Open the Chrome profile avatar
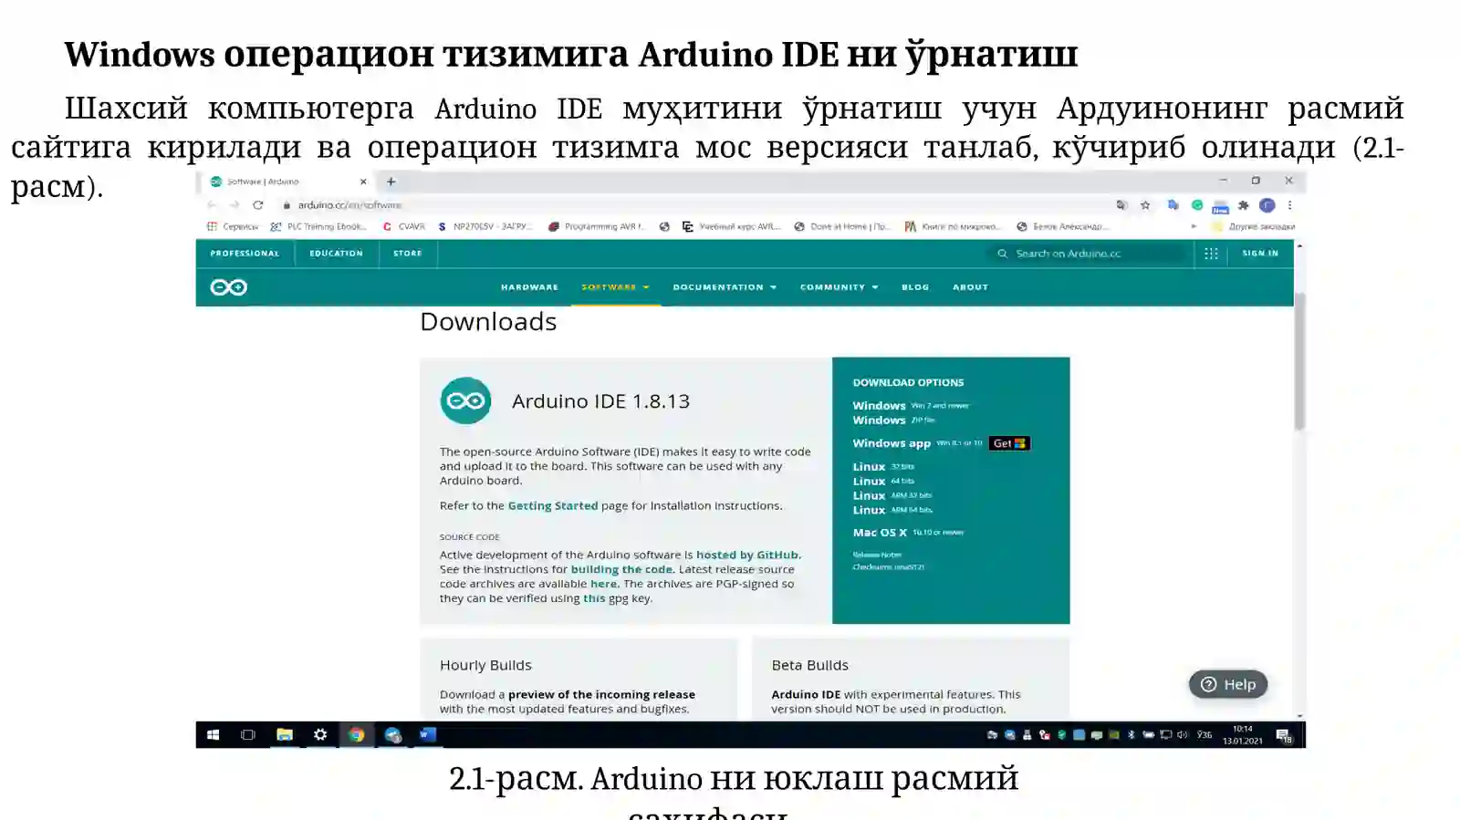This screenshot has width=1460, height=820. pos(1267,205)
